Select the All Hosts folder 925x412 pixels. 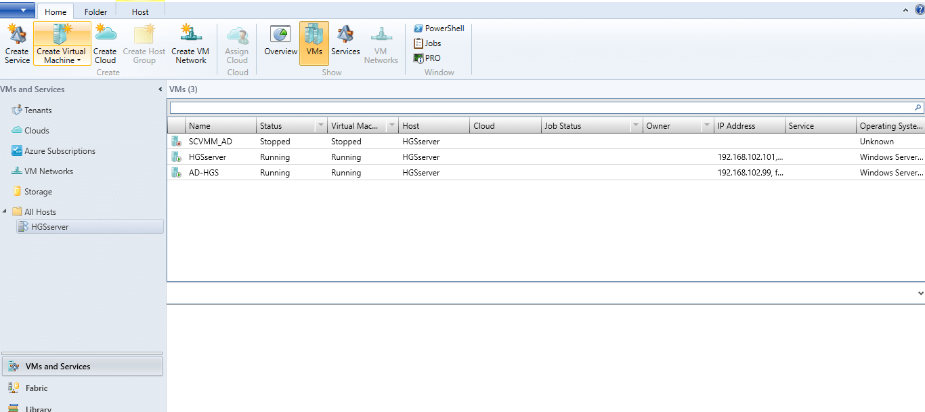[40, 212]
